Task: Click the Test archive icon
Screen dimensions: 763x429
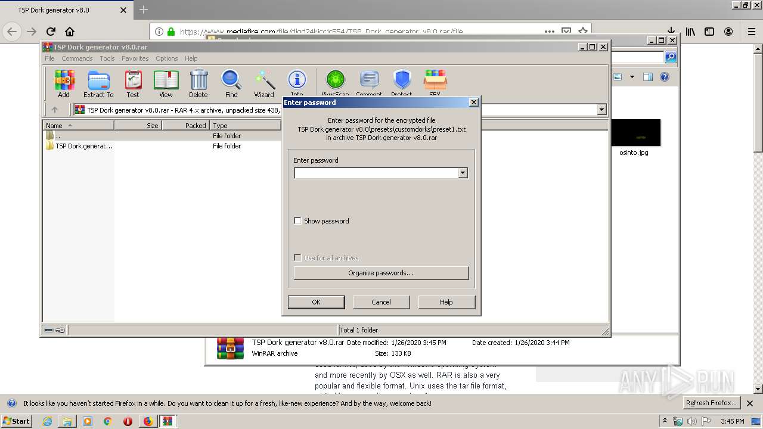Action: [133, 83]
